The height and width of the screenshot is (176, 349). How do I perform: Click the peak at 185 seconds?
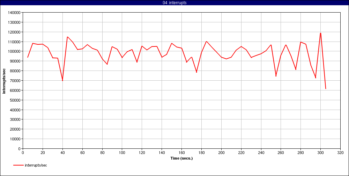pyautogui.click(x=206, y=41)
